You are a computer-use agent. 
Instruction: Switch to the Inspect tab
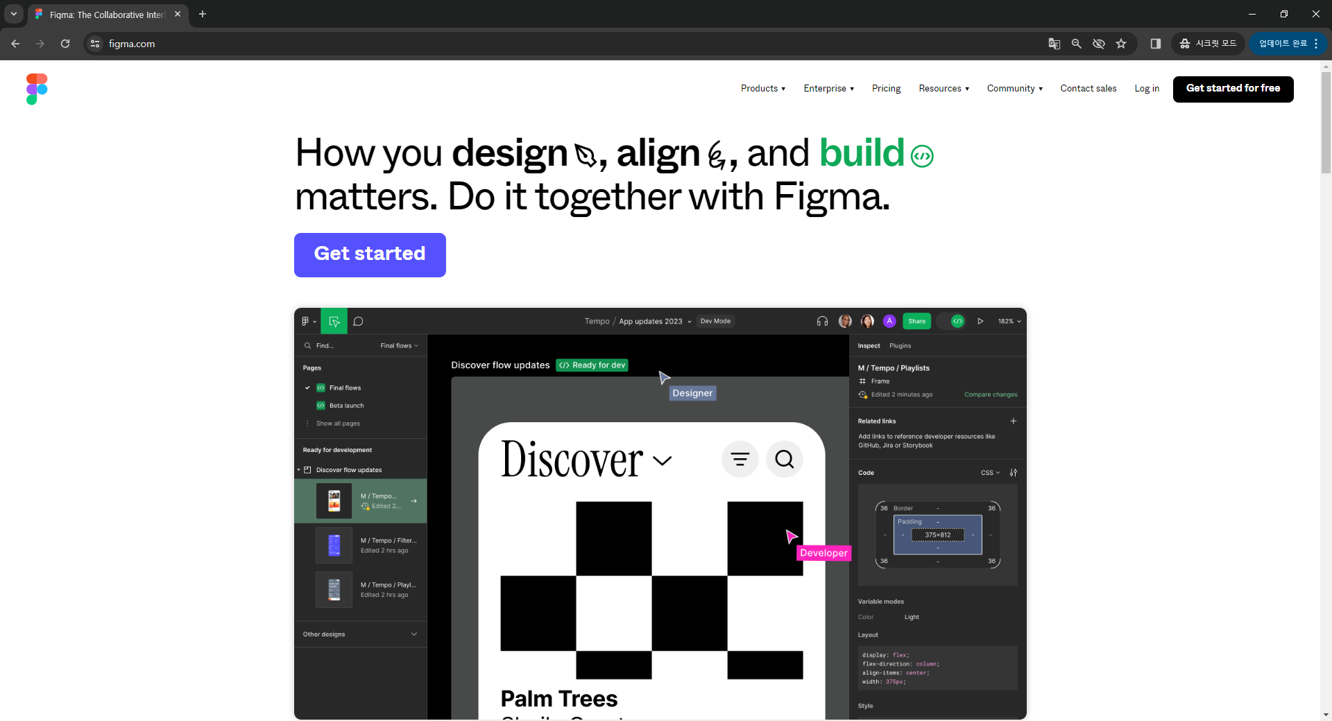(x=869, y=345)
